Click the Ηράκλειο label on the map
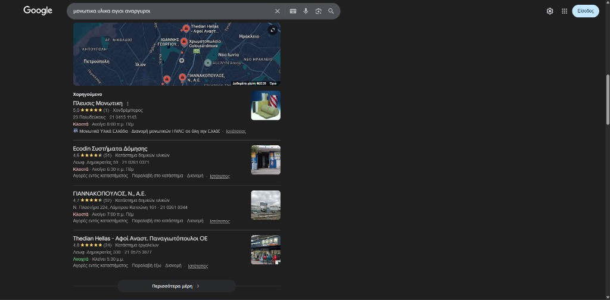This screenshot has width=610, height=300. pyautogui.click(x=250, y=36)
